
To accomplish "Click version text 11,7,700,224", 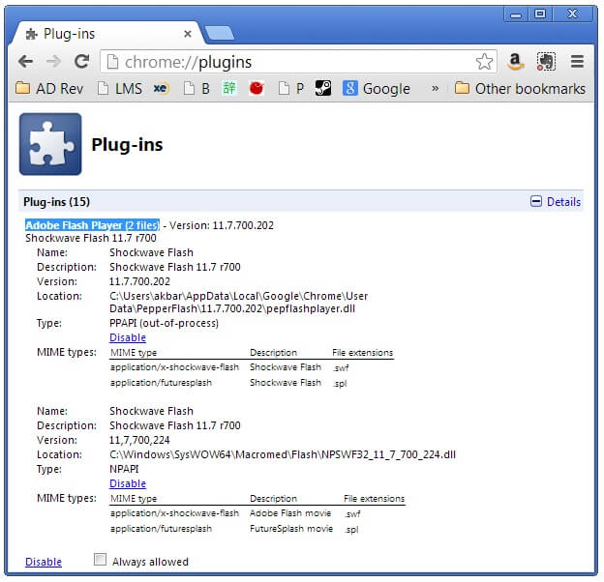I will click(139, 440).
